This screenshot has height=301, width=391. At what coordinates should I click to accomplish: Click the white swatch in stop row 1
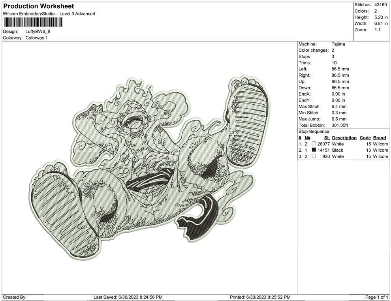(x=314, y=144)
